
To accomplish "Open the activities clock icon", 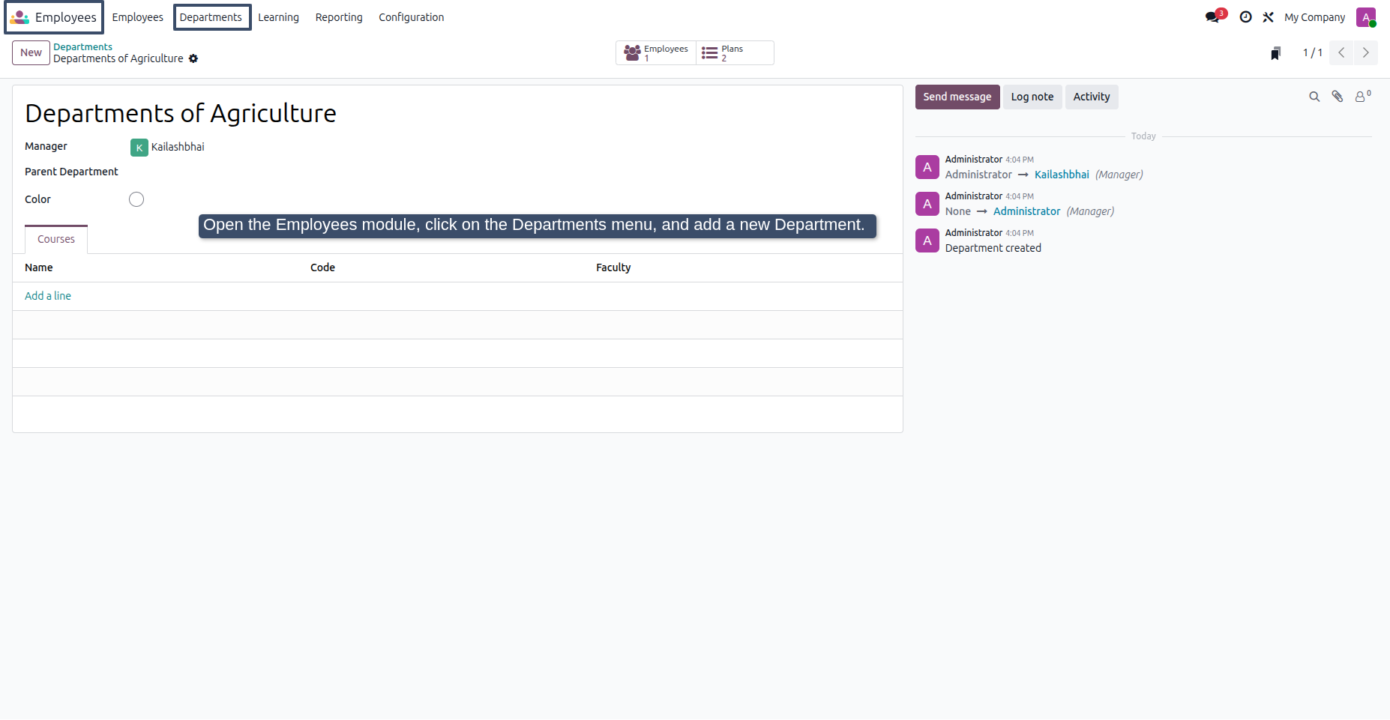I will 1245,17.
